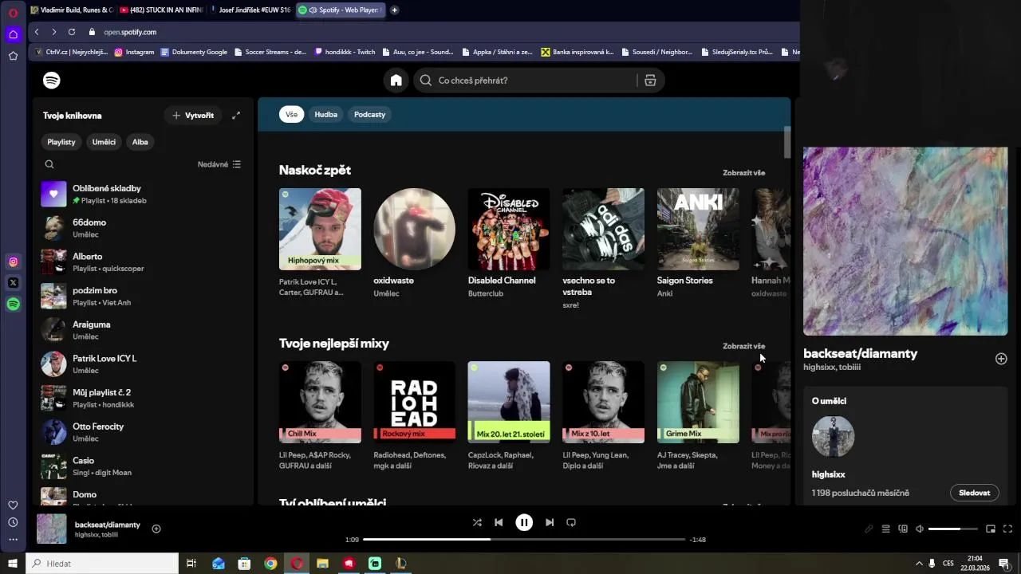The image size is (1021, 574).
Task: Open connect to a device
Action: (x=903, y=529)
